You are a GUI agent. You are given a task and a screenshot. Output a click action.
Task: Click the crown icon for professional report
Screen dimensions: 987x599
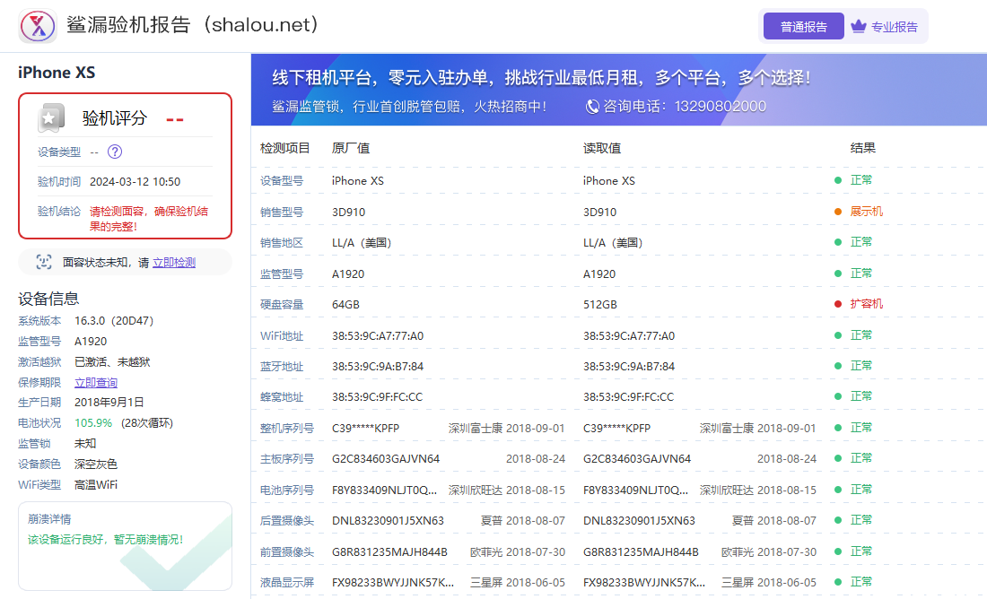(859, 26)
